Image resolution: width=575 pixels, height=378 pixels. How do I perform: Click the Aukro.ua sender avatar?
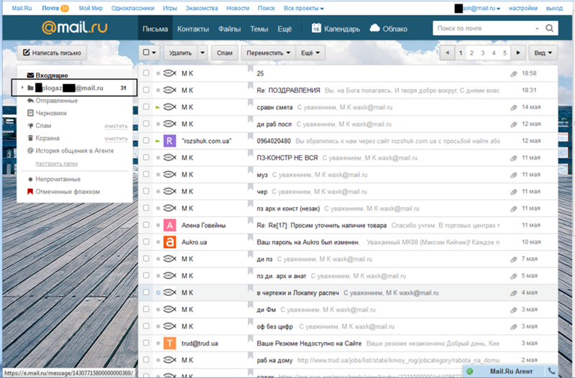pyautogui.click(x=170, y=242)
